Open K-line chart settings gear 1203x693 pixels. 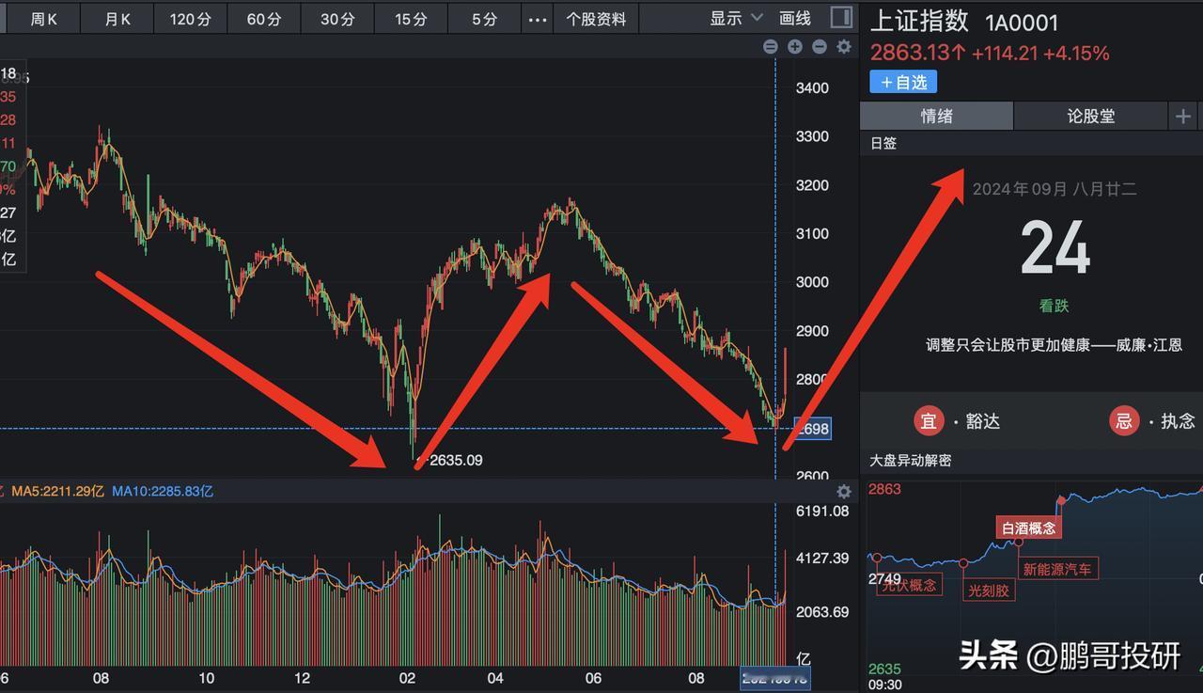tap(844, 46)
